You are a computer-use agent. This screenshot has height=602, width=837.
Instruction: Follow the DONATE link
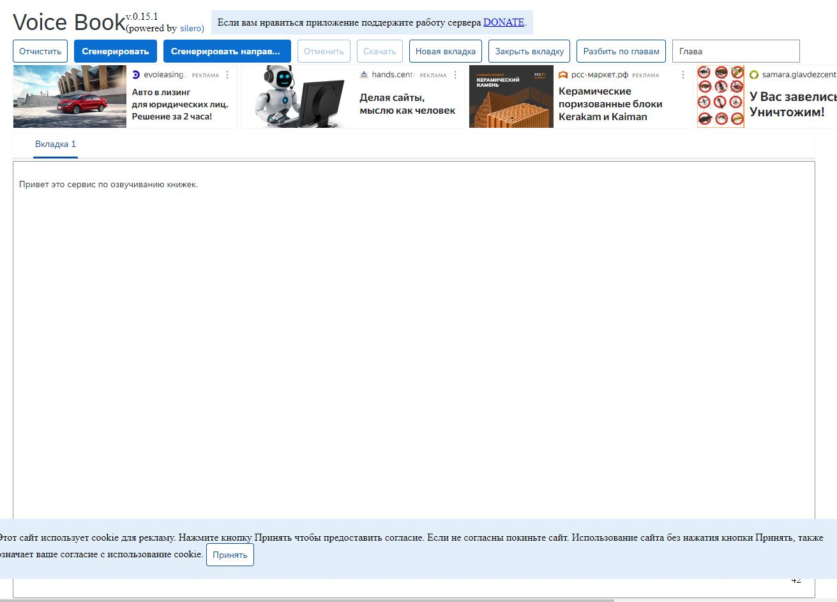(504, 22)
